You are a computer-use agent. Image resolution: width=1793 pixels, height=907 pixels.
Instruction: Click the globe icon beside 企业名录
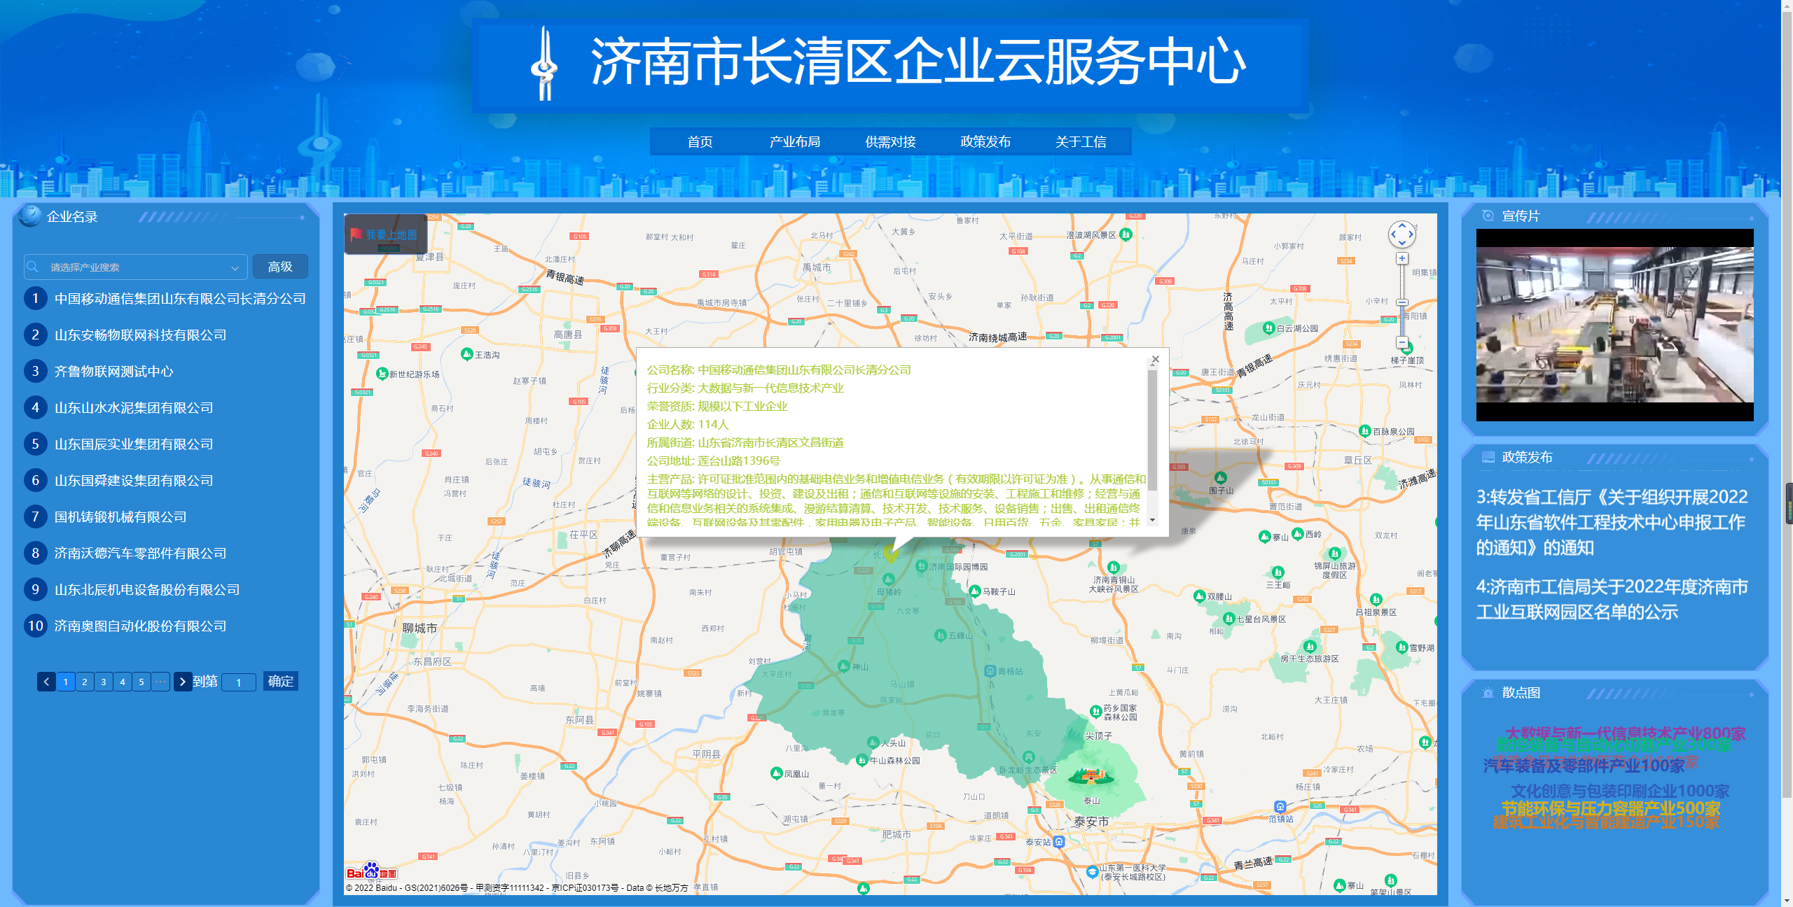tap(29, 217)
